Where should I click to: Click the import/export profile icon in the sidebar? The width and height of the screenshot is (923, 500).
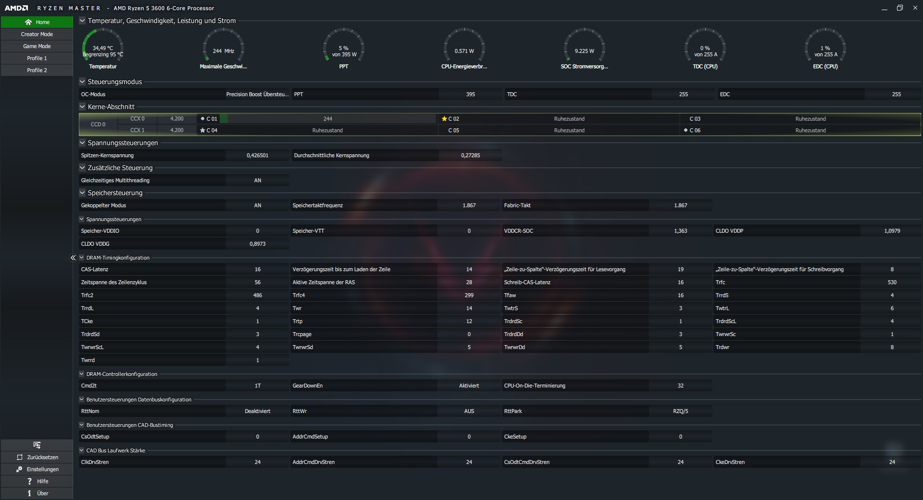(x=37, y=445)
